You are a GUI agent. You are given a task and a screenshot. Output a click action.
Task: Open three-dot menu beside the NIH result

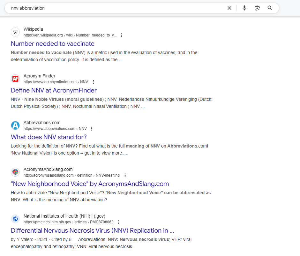119,222
